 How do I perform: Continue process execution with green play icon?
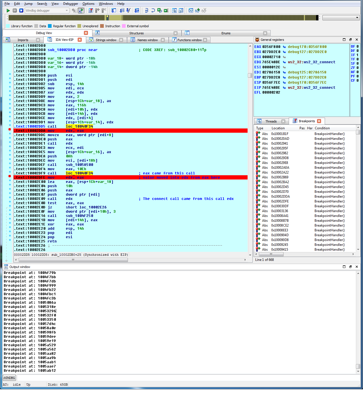[8, 10]
